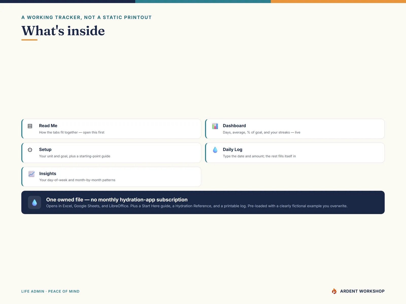Image resolution: width=406 pixels, height=304 pixels.
Task: Open the Insights card title
Action: tap(48, 174)
